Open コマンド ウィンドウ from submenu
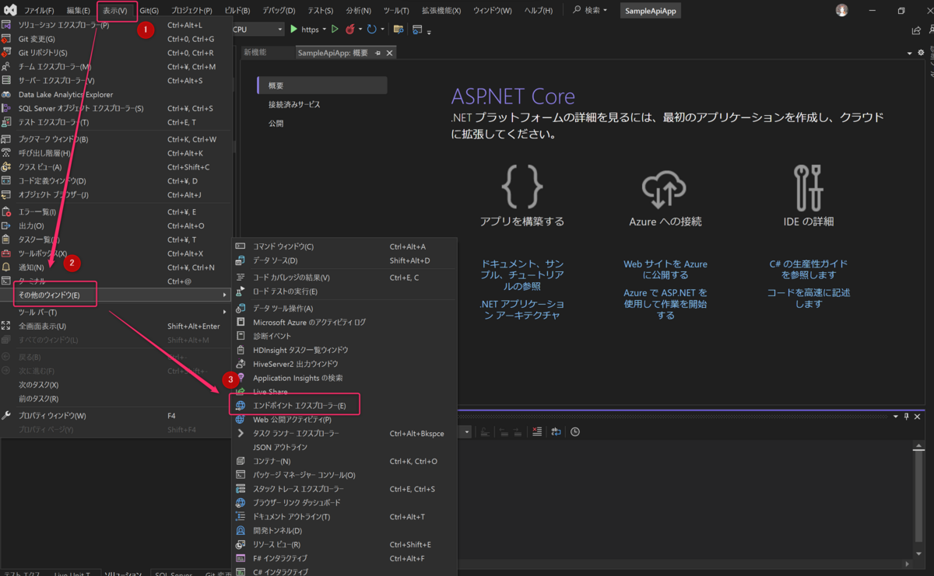The image size is (934, 576). pyautogui.click(x=344, y=246)
